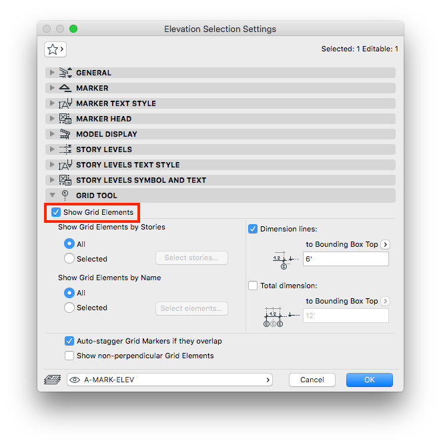Viewport: 441px width, 445px height.
Task: Open Total dimension Bounding Box Top popup
Action: pyautogui.click(x=386, y=301)
